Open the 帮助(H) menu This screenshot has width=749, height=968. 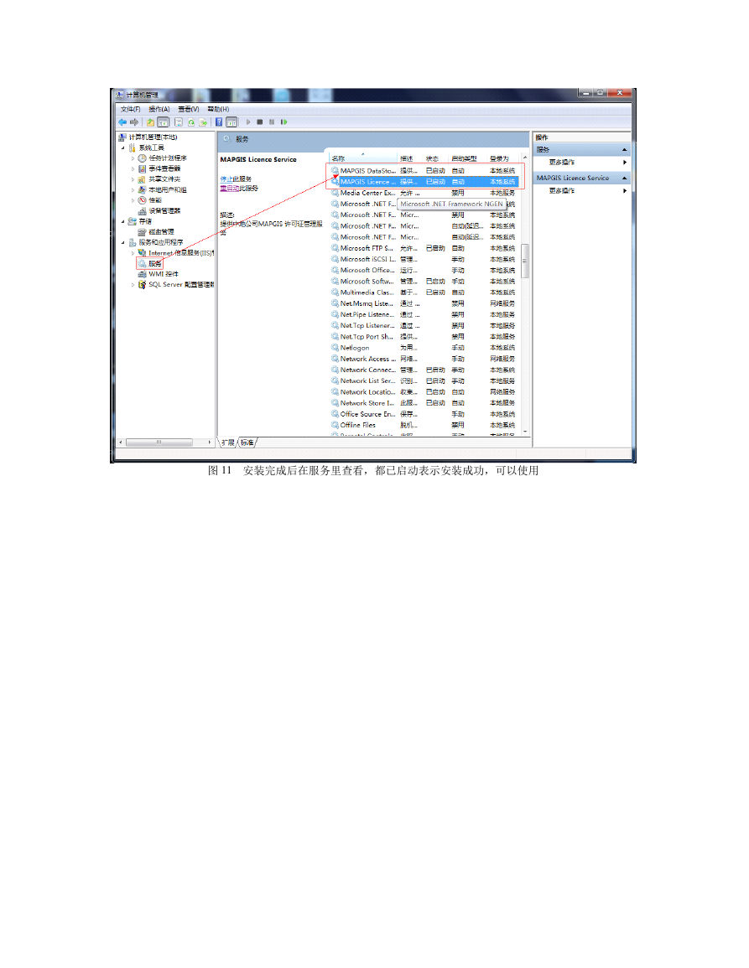(x=218, y=109)
